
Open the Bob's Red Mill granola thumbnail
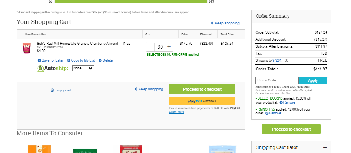(x=26, y=48)
